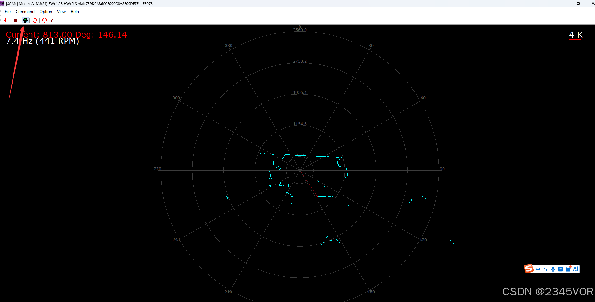The height and width of the screenshot is (302, 595).
Task: Click the 60 degree angle label
Action: click(423, 98)
